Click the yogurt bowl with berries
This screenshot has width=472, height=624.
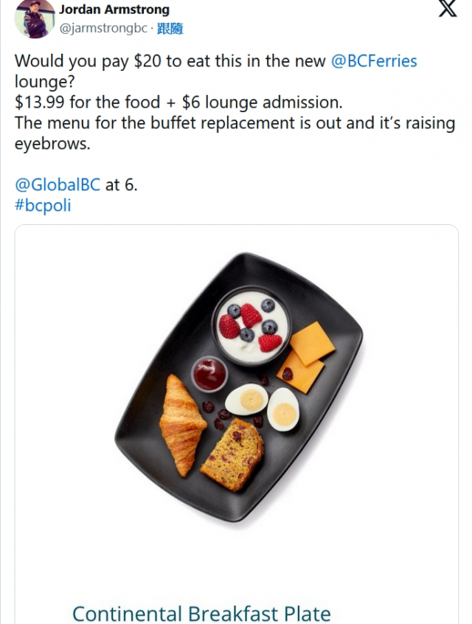point(251,325)
